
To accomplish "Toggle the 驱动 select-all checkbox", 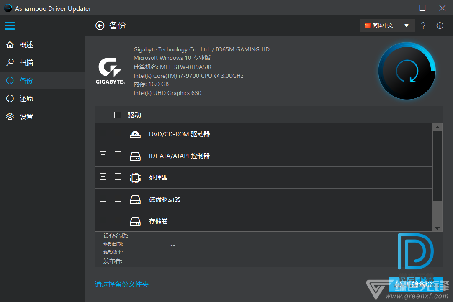I will pyautogui.click(x=118, y=115).
